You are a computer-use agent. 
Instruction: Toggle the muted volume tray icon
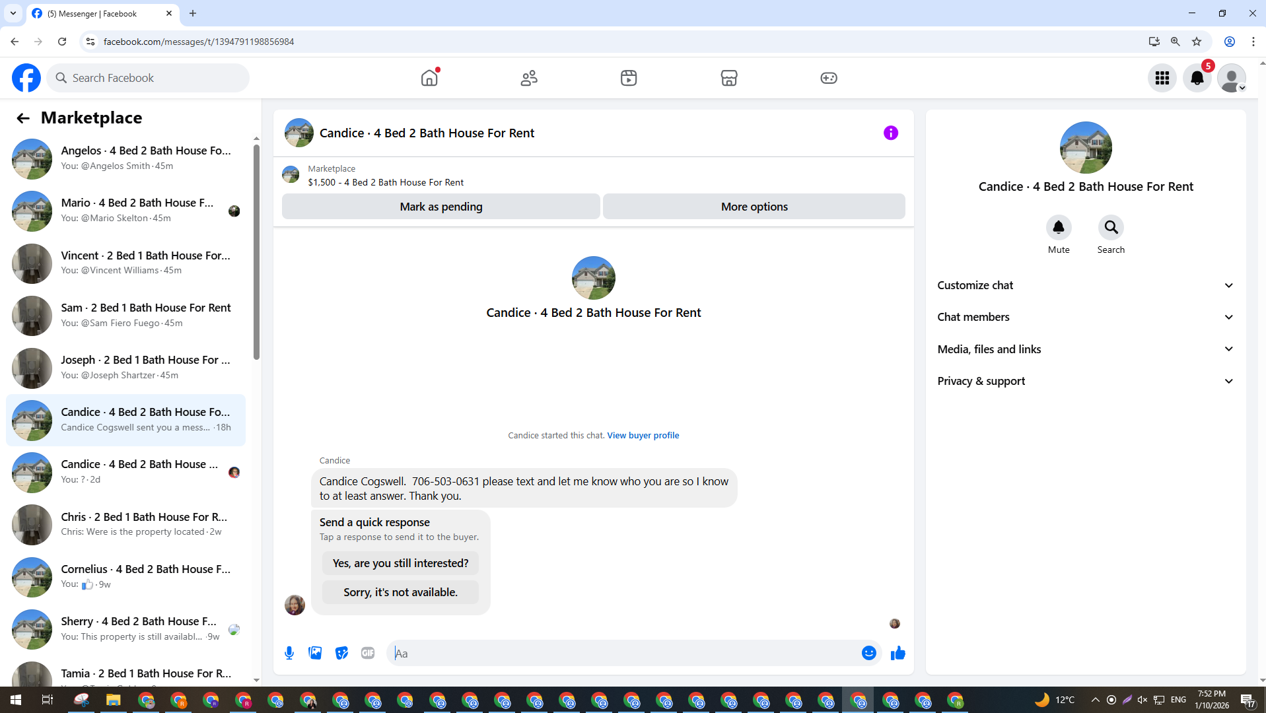1143,700
